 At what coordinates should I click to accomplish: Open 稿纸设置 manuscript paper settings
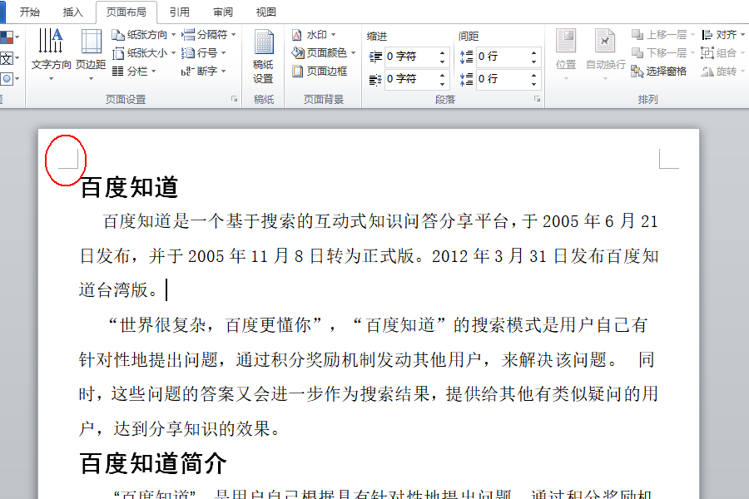pos(263,57)
